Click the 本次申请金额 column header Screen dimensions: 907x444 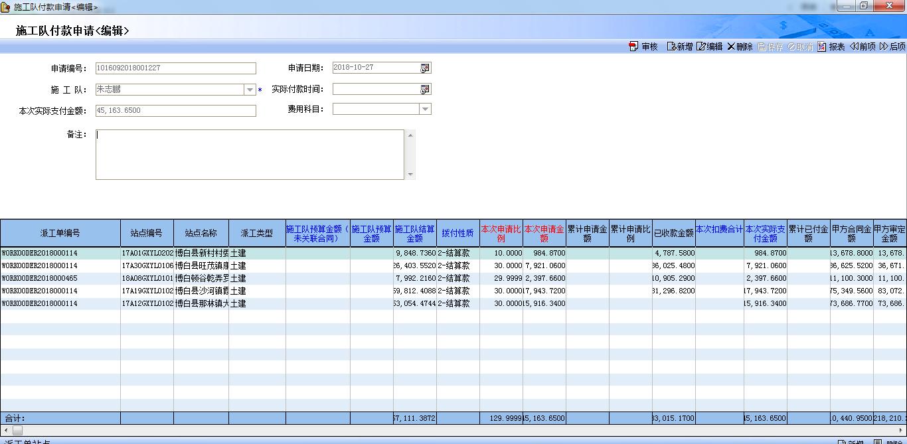544,233
